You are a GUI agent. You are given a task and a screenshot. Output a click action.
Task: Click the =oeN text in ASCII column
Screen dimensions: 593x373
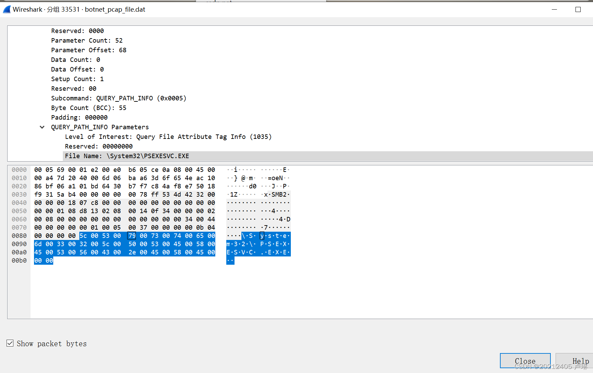click(x=275, y=178)
